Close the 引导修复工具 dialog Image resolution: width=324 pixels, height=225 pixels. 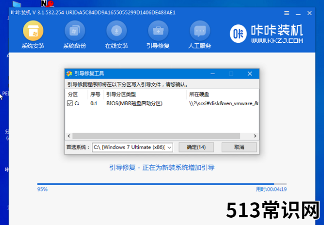(250, 74)
